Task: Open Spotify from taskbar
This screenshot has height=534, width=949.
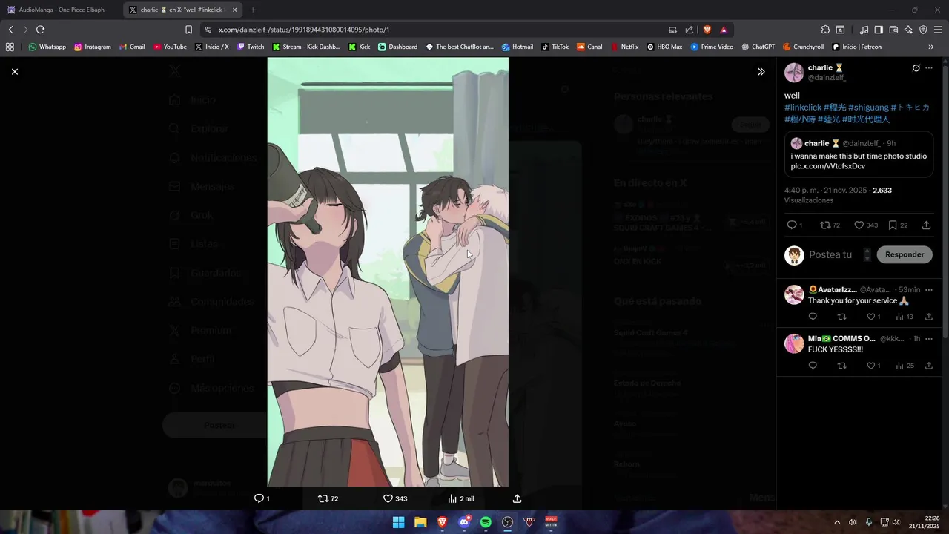Action: click(486, 522)
